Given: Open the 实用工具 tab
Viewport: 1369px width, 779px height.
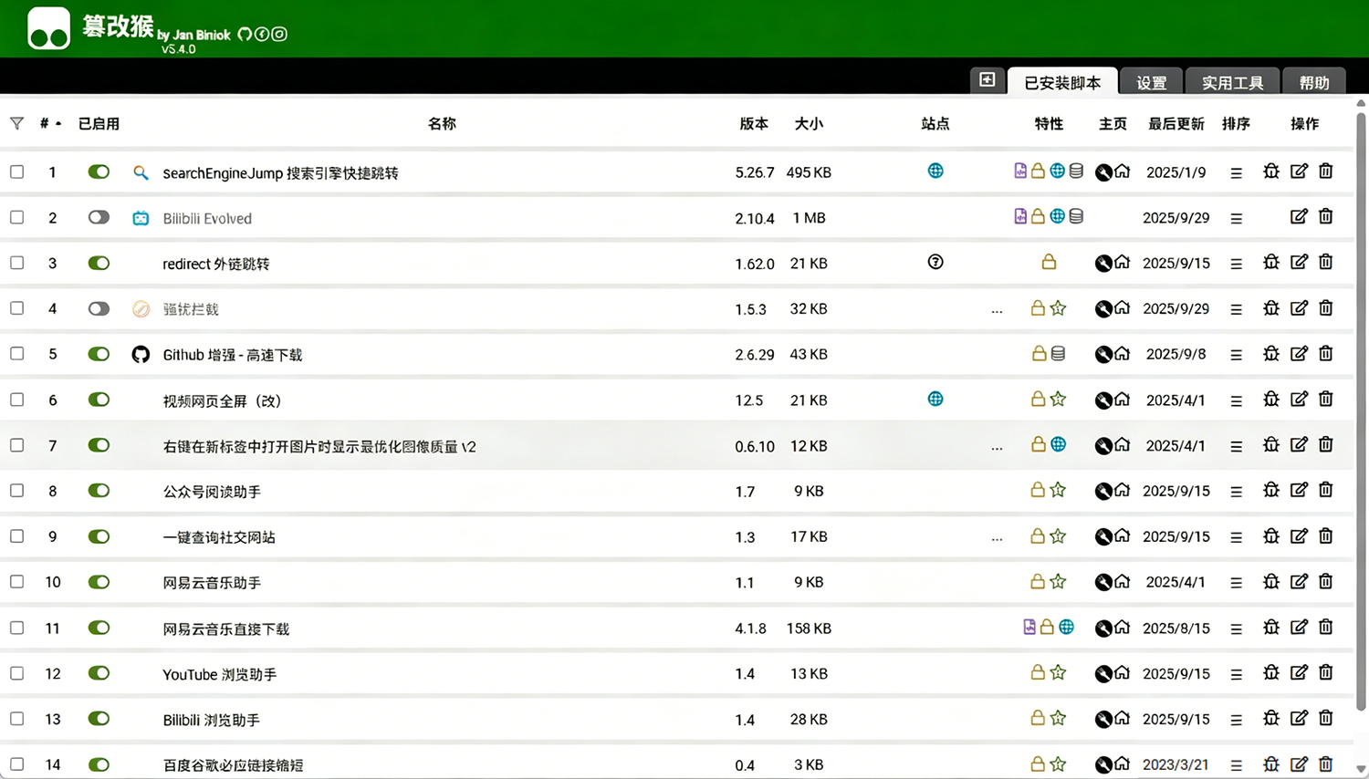Looking at the screenshot, I should (1232, 82).
